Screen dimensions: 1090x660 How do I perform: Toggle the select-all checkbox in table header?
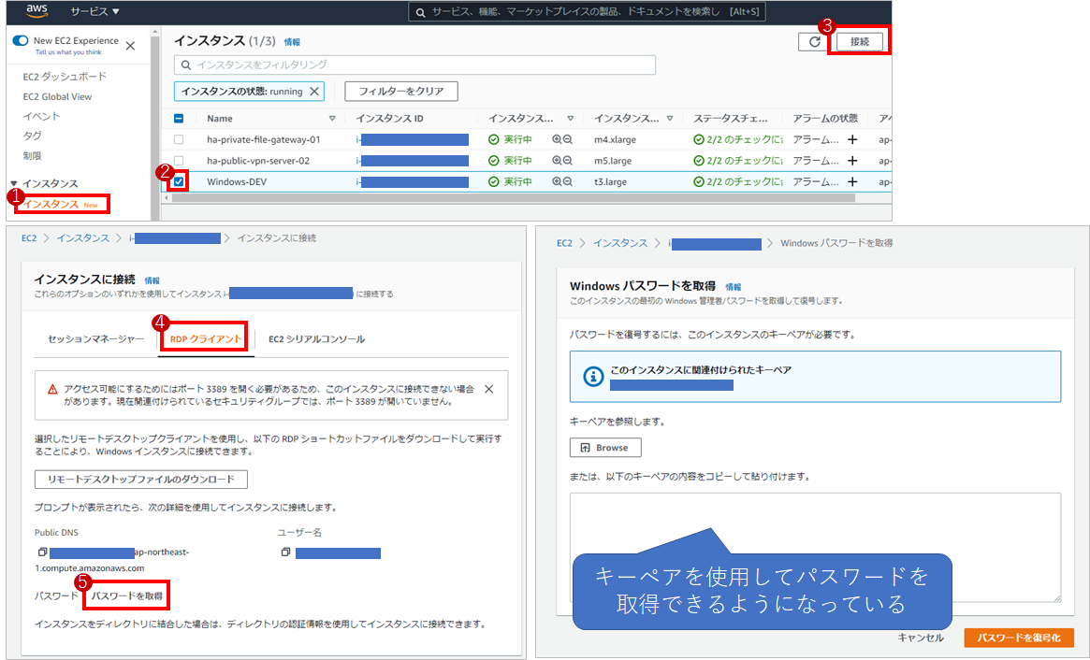179,119
